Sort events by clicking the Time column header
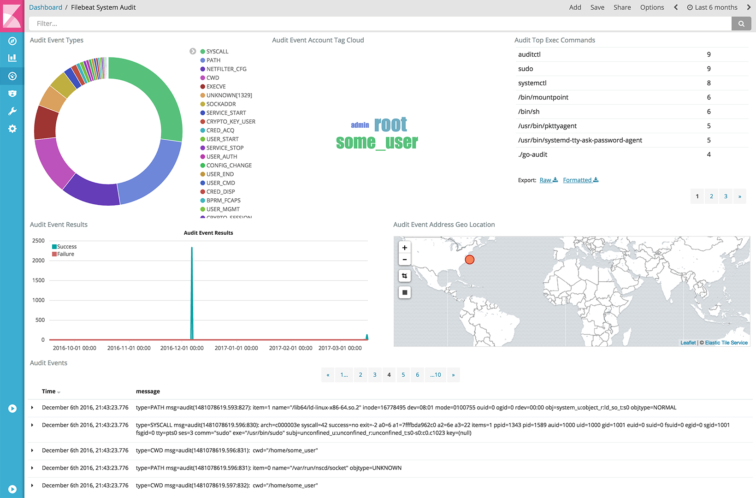This screenshot has height=498, width=756. pyautogui.click(x=48, y=391)
